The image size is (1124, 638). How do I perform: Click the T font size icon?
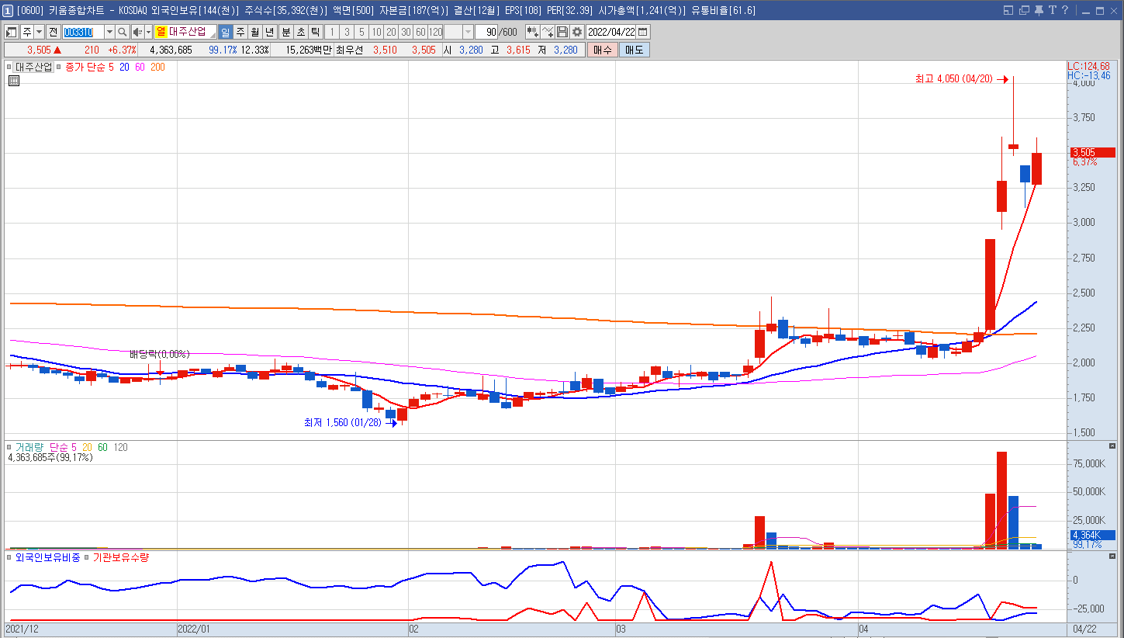click(x=1052, y=10)
